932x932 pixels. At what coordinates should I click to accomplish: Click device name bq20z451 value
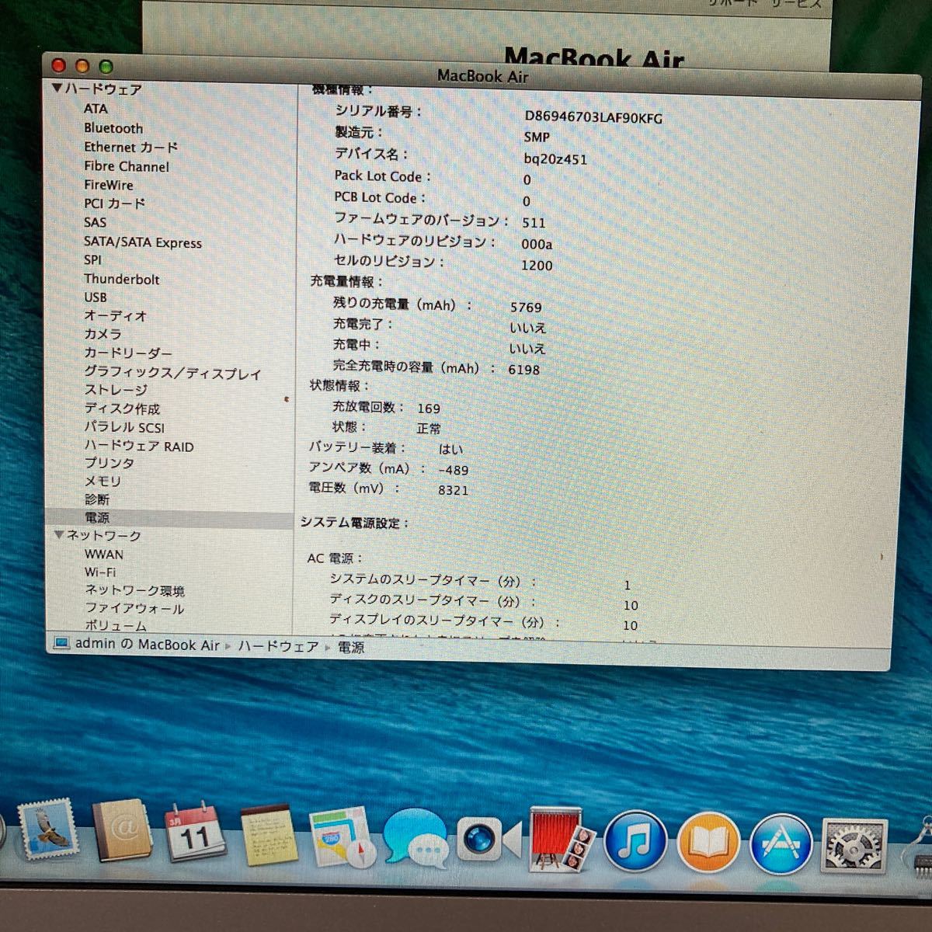555,159
